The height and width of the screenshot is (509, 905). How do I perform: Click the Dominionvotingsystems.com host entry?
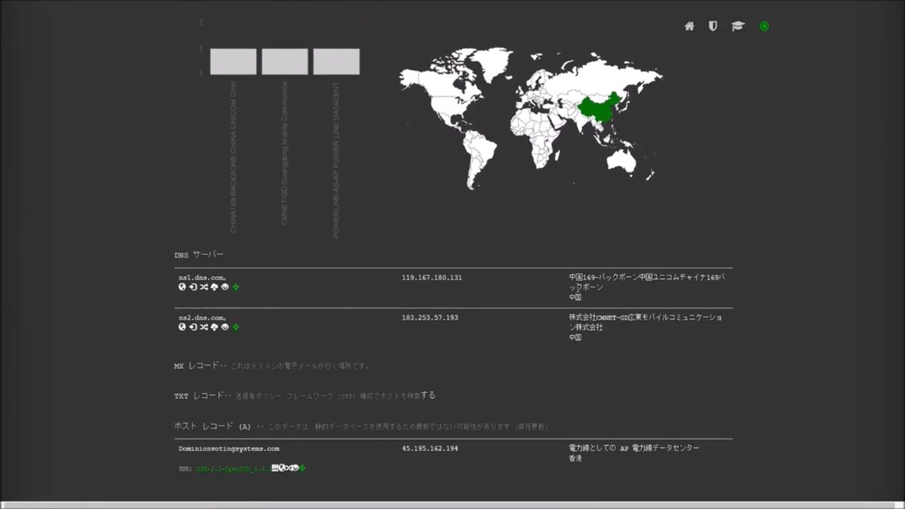(x=229, y=449)
